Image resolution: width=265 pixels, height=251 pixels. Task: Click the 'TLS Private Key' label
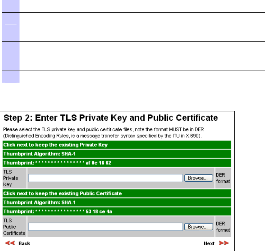tap(11, 178)
